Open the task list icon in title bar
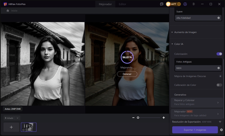225x136 pixels. point(162,4)
